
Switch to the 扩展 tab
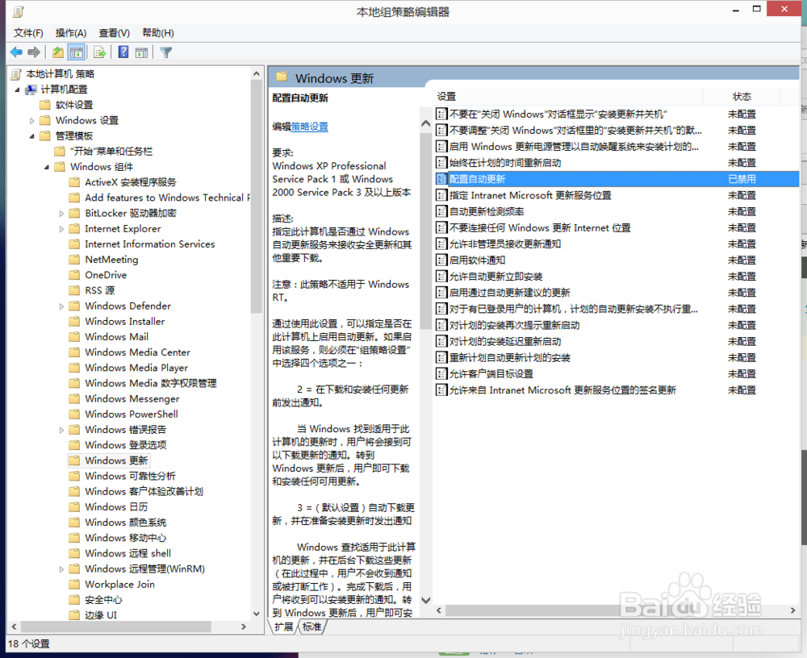[283, 627]
